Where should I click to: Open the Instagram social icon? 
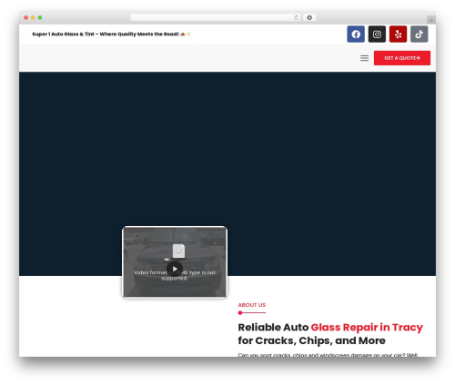[x=377, y=34]
